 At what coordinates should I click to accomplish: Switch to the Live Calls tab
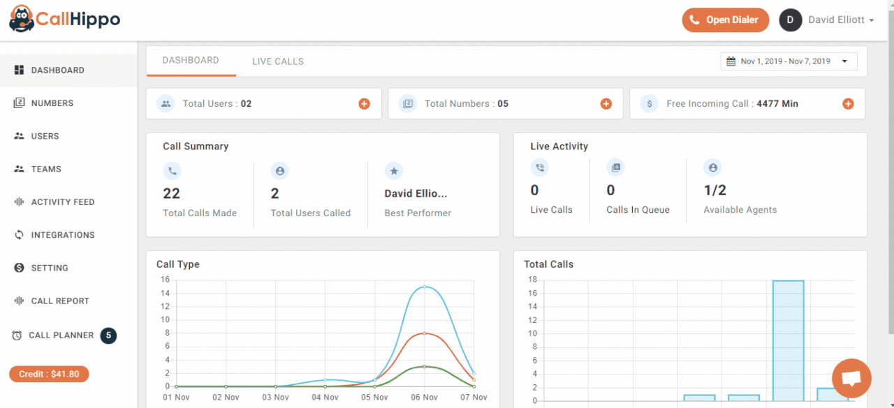278,61
